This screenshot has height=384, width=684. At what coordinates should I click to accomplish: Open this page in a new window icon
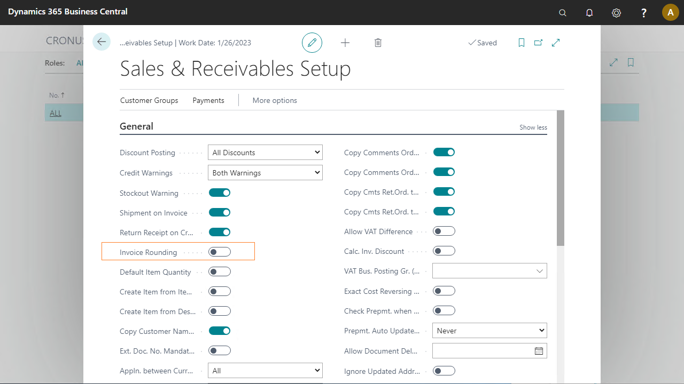[x=538, y=43]
